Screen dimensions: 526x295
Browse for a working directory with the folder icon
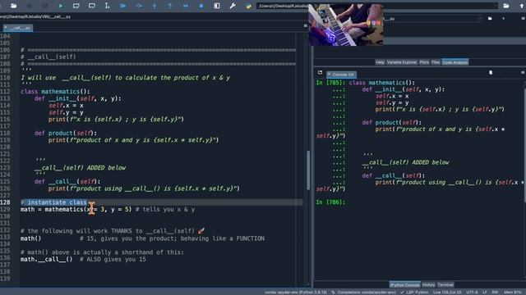[x=506, y=6]
